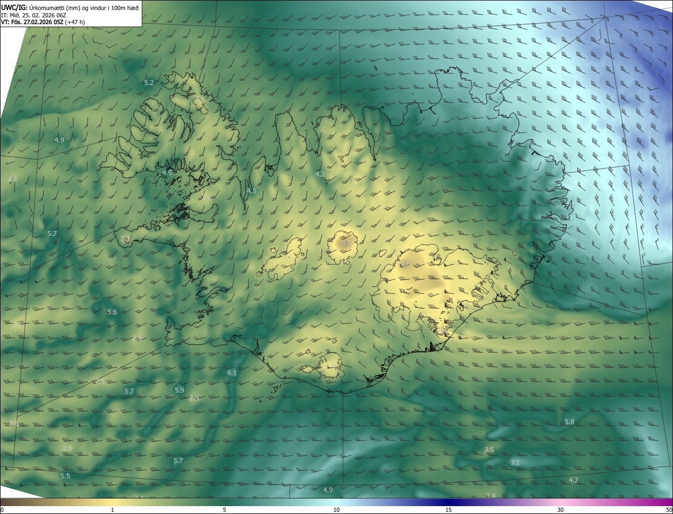The image size is (673, 514).
Task: Click the 10 tick on color scale
Action: 336,510
